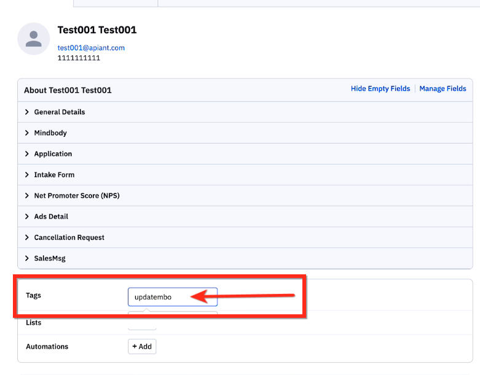Expand the Intake Form section

pos(54,175)
